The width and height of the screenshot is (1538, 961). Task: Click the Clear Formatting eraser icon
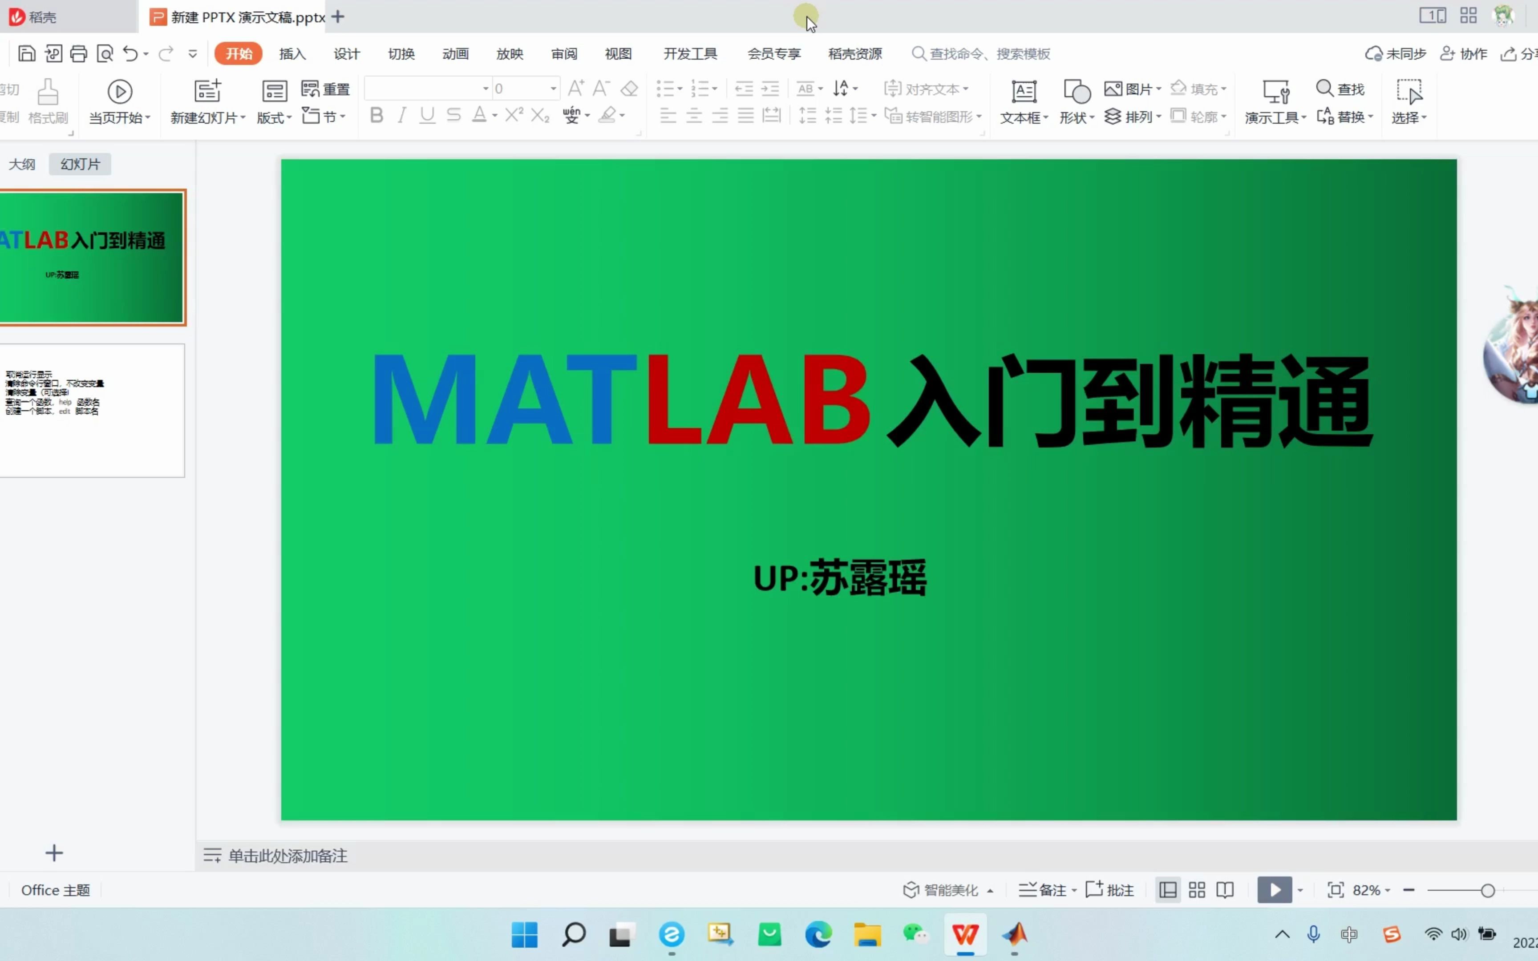pos(629,89)
